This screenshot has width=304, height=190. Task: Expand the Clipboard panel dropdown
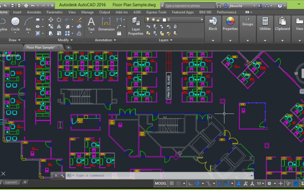[282, 40]
